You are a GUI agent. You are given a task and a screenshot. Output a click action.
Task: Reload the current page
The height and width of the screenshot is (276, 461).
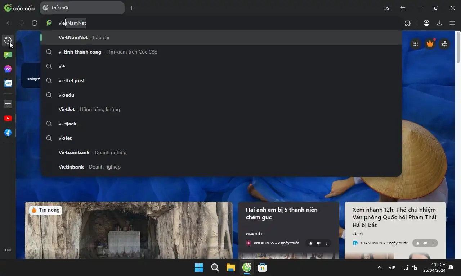35,23
